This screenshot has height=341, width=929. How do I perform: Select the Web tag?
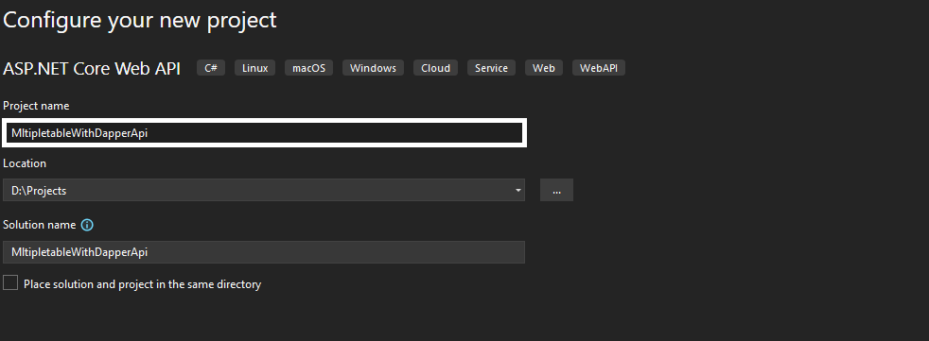(x=543, y=68)
